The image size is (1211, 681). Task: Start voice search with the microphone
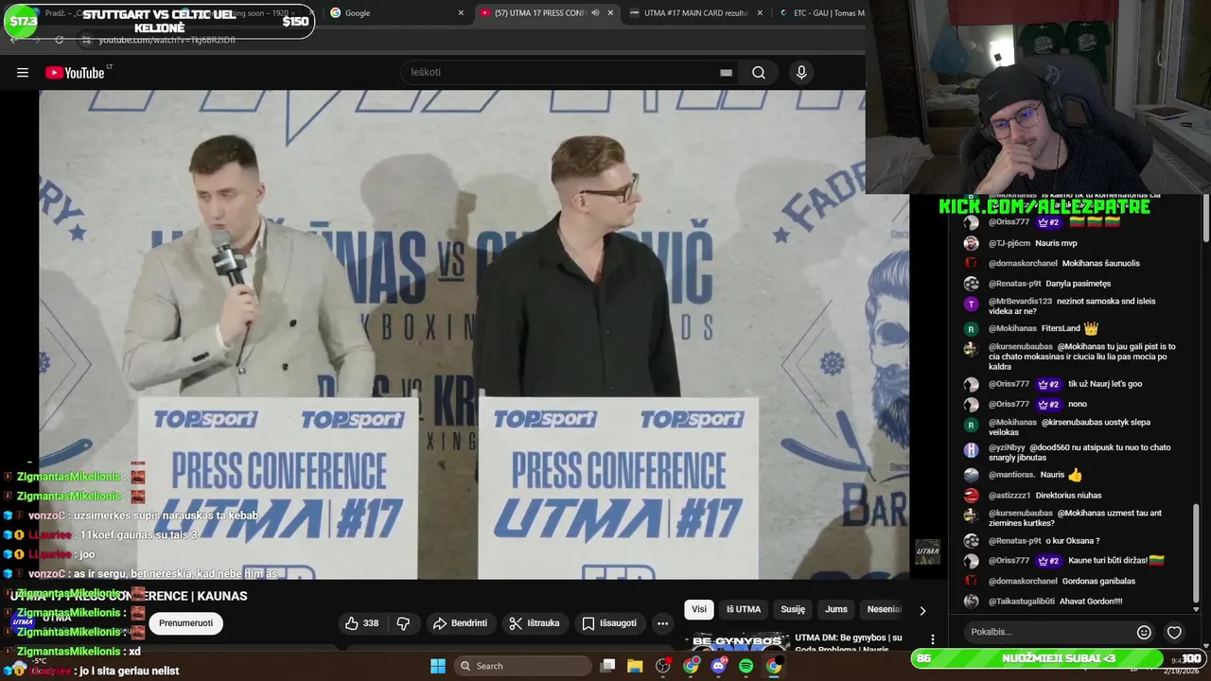tap(801, 73)
